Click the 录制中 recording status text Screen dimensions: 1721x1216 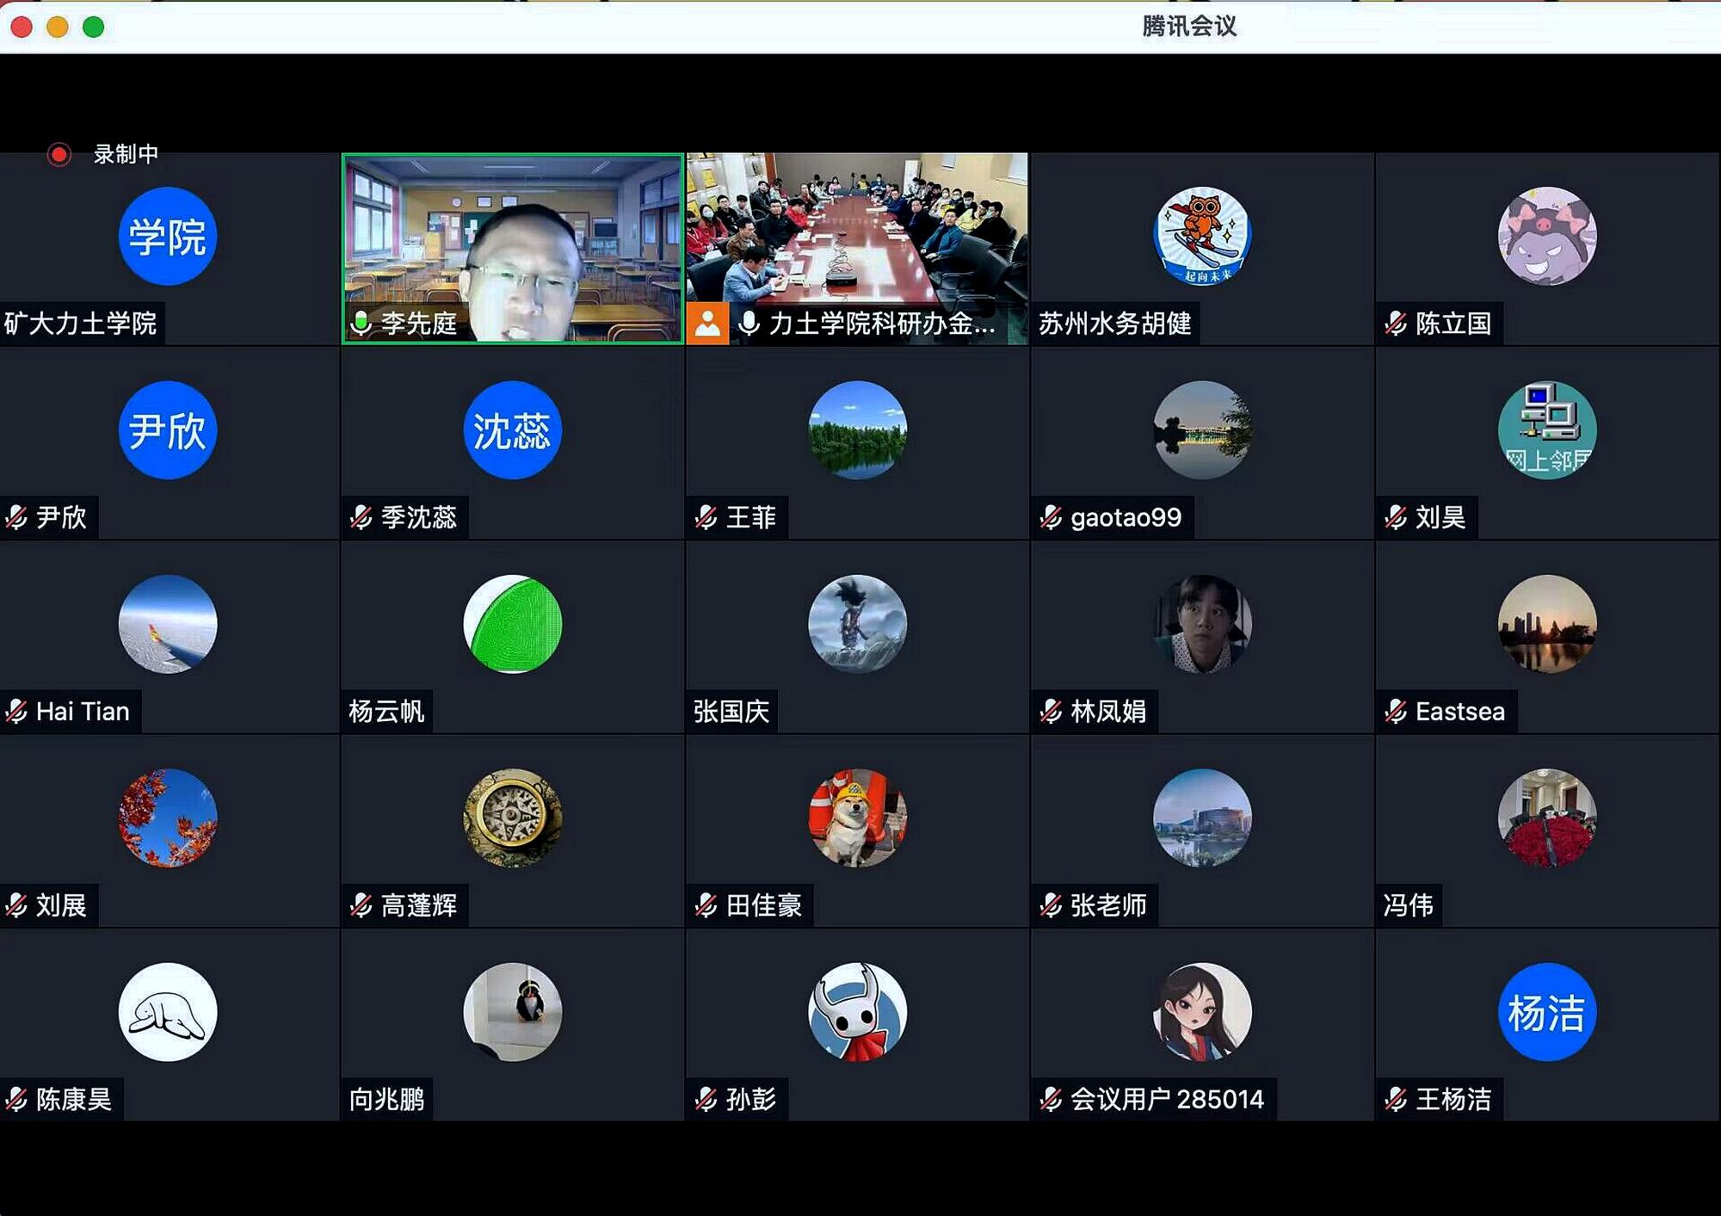point(126,155)
